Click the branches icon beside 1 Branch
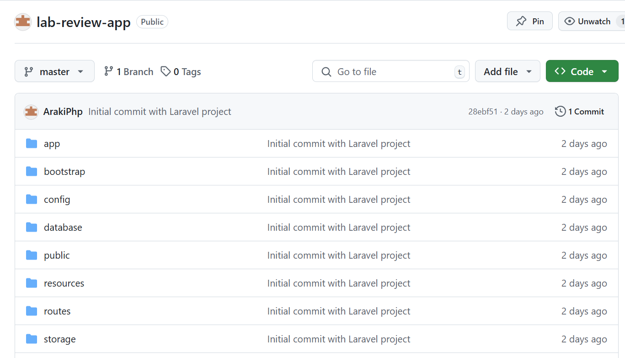This screenshot has width=625, height=358. point(108,71)
